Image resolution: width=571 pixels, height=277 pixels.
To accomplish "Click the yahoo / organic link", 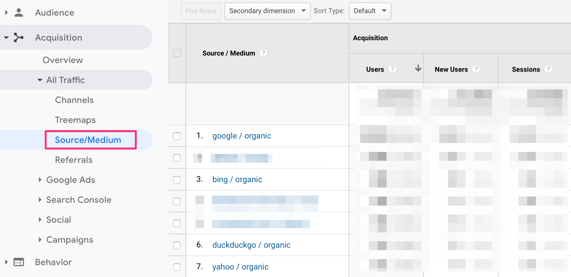I will click(x=240, y=267).
